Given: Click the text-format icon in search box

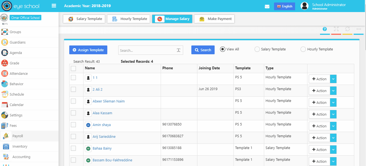Looking at the screenshot, I should (x=178, y=50).
